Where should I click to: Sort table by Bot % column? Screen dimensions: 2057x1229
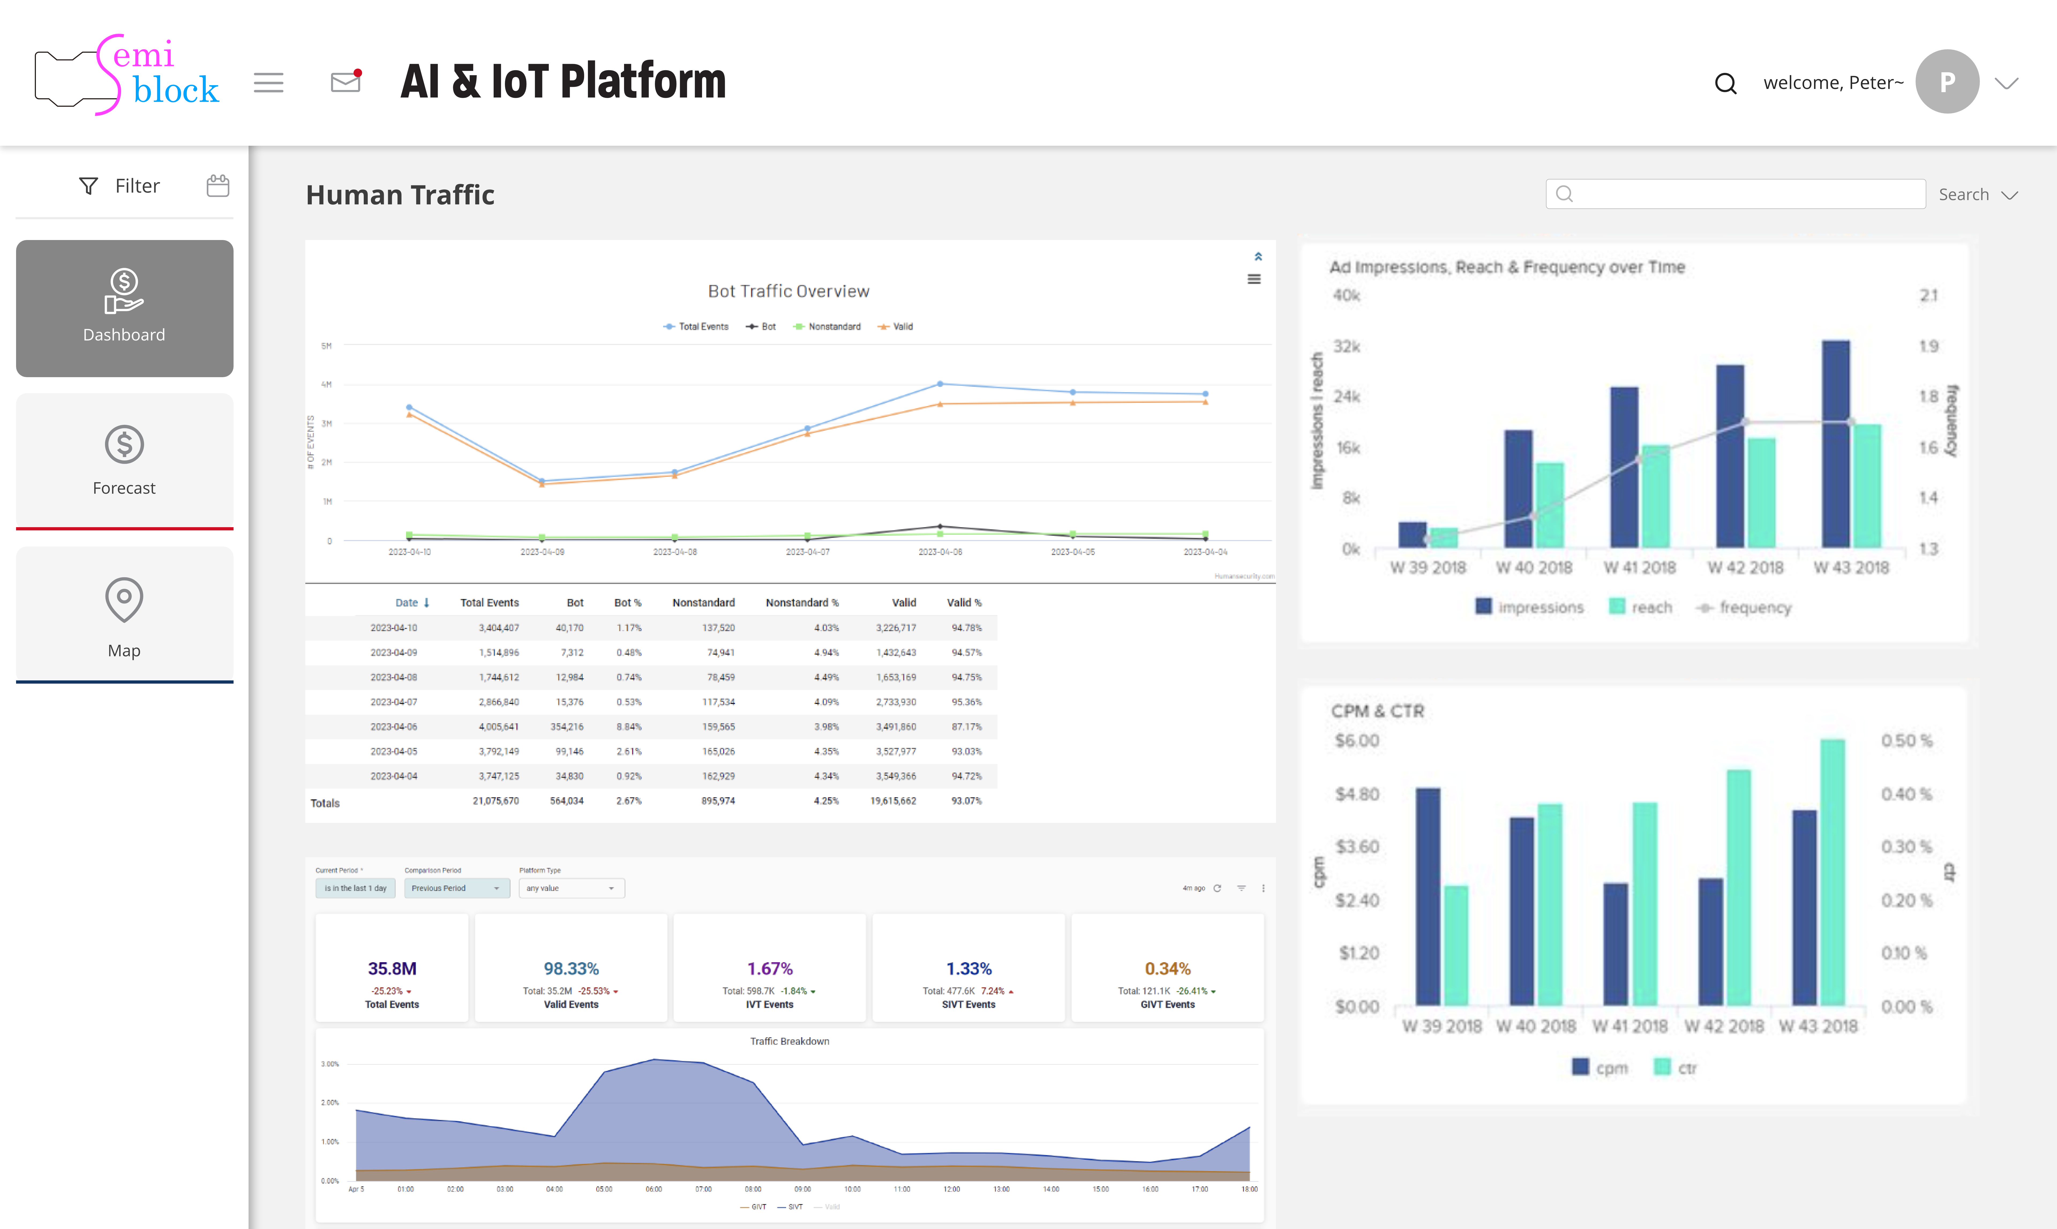[628, 603]
